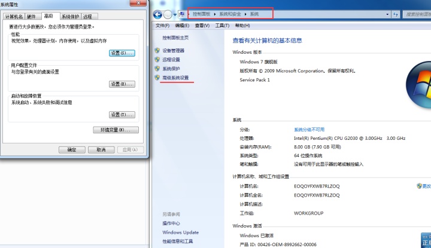
Task: Click 系统 in the breadcrumb path
Action: coord(254,14)
